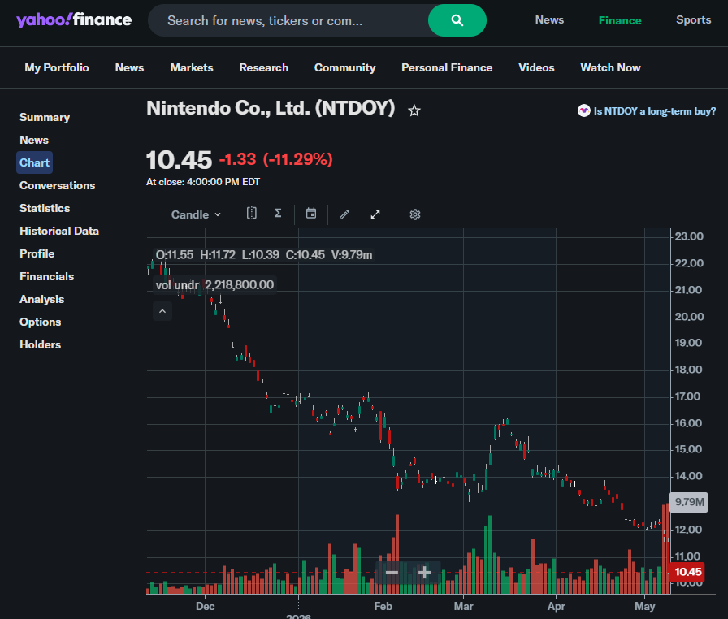Open the Candle chart type dropdown
Image resolution: width=728 pixels, height=619 pixels.
pos(196,214)
